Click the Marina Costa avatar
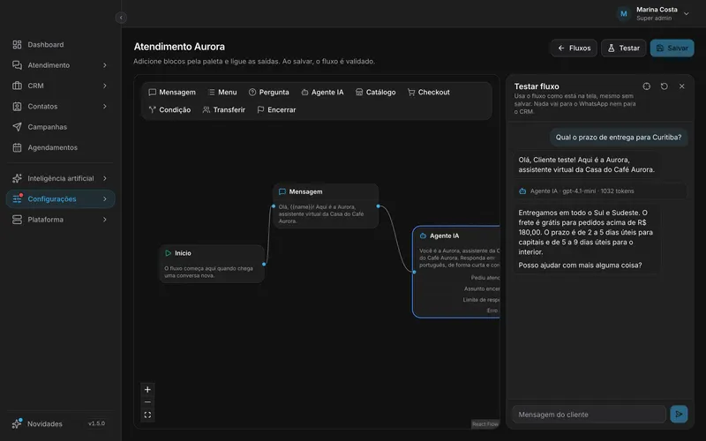This screenshot has height=441, width=706. click(624, 14)
